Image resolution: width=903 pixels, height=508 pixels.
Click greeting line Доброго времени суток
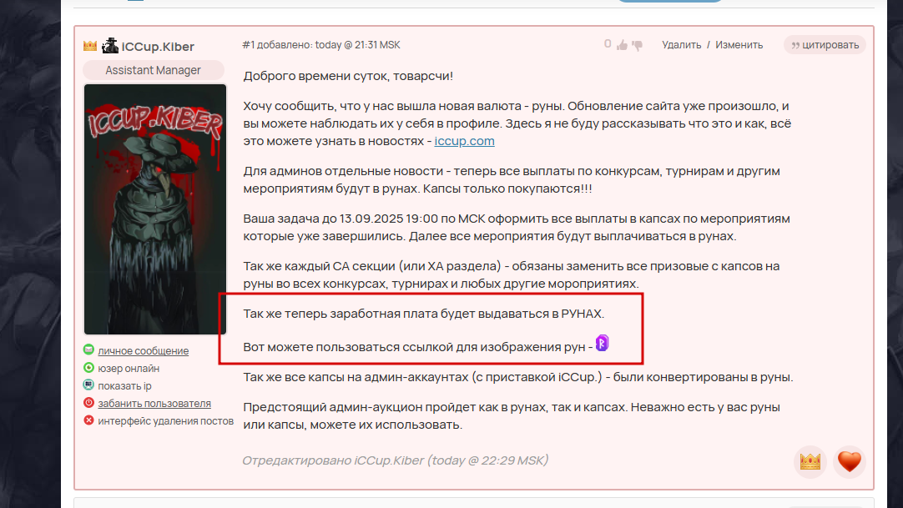[x=348, y=76]
